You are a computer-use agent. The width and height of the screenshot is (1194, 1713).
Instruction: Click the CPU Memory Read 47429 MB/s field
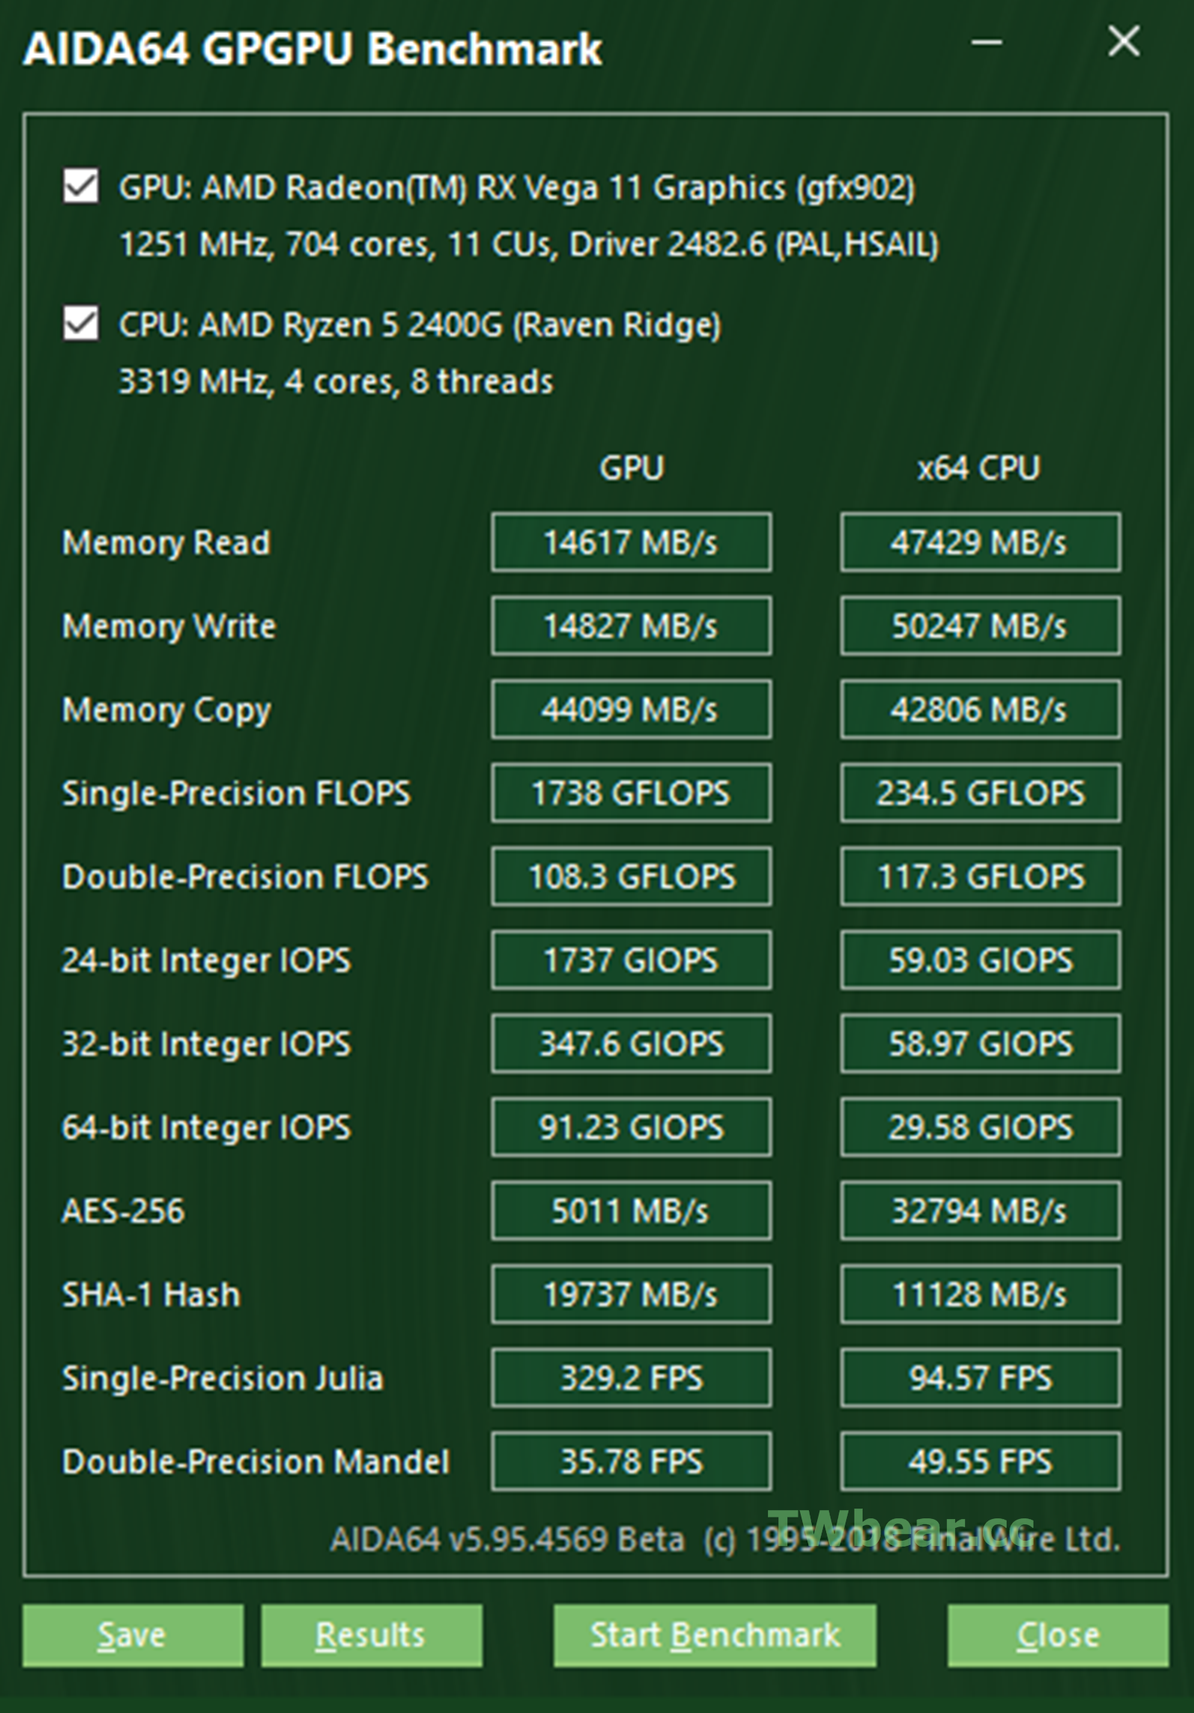pos(980,542)
